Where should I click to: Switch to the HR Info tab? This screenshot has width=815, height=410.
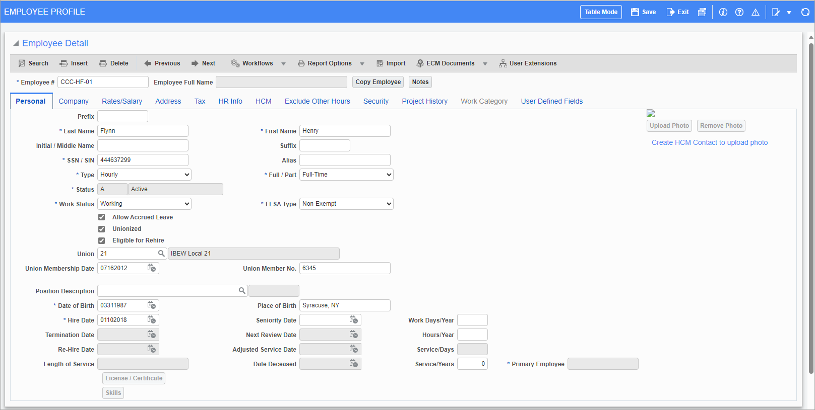pos(230,101)
